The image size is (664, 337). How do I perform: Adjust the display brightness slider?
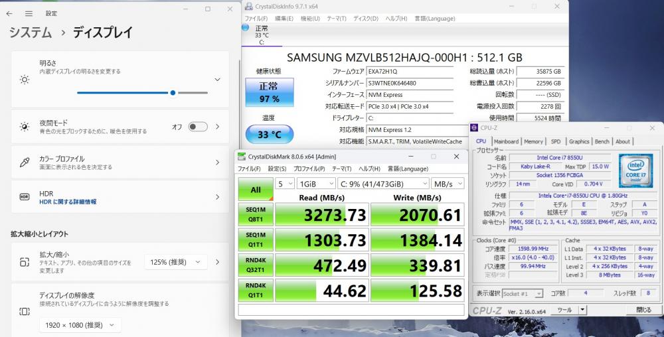(142, 93)
